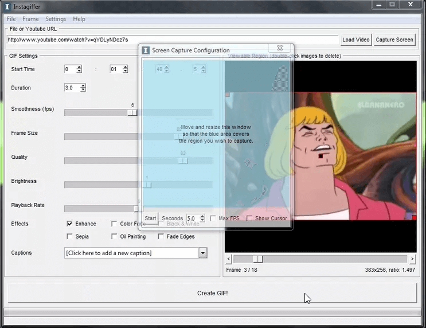This screenshot has width=426, height=328.
Task: Click the frame scrollbar thumb
Action: (258, 259)
